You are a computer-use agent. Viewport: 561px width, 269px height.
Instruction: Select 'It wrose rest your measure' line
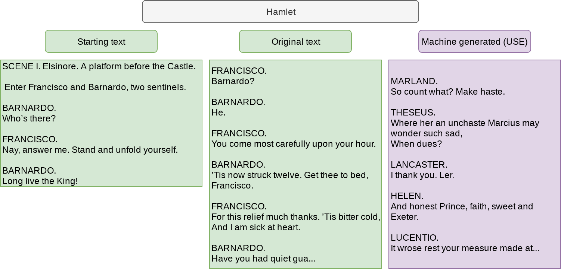coord(465,249)
